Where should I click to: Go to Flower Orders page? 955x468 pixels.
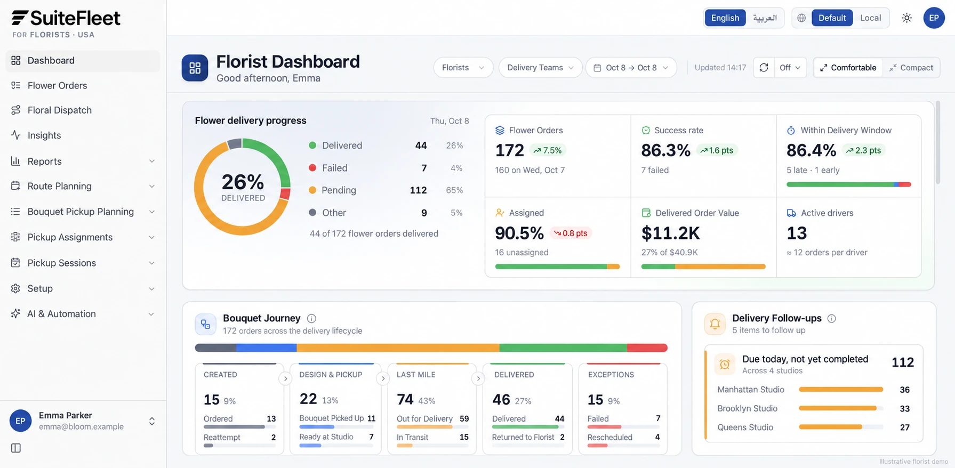[83, 85]
